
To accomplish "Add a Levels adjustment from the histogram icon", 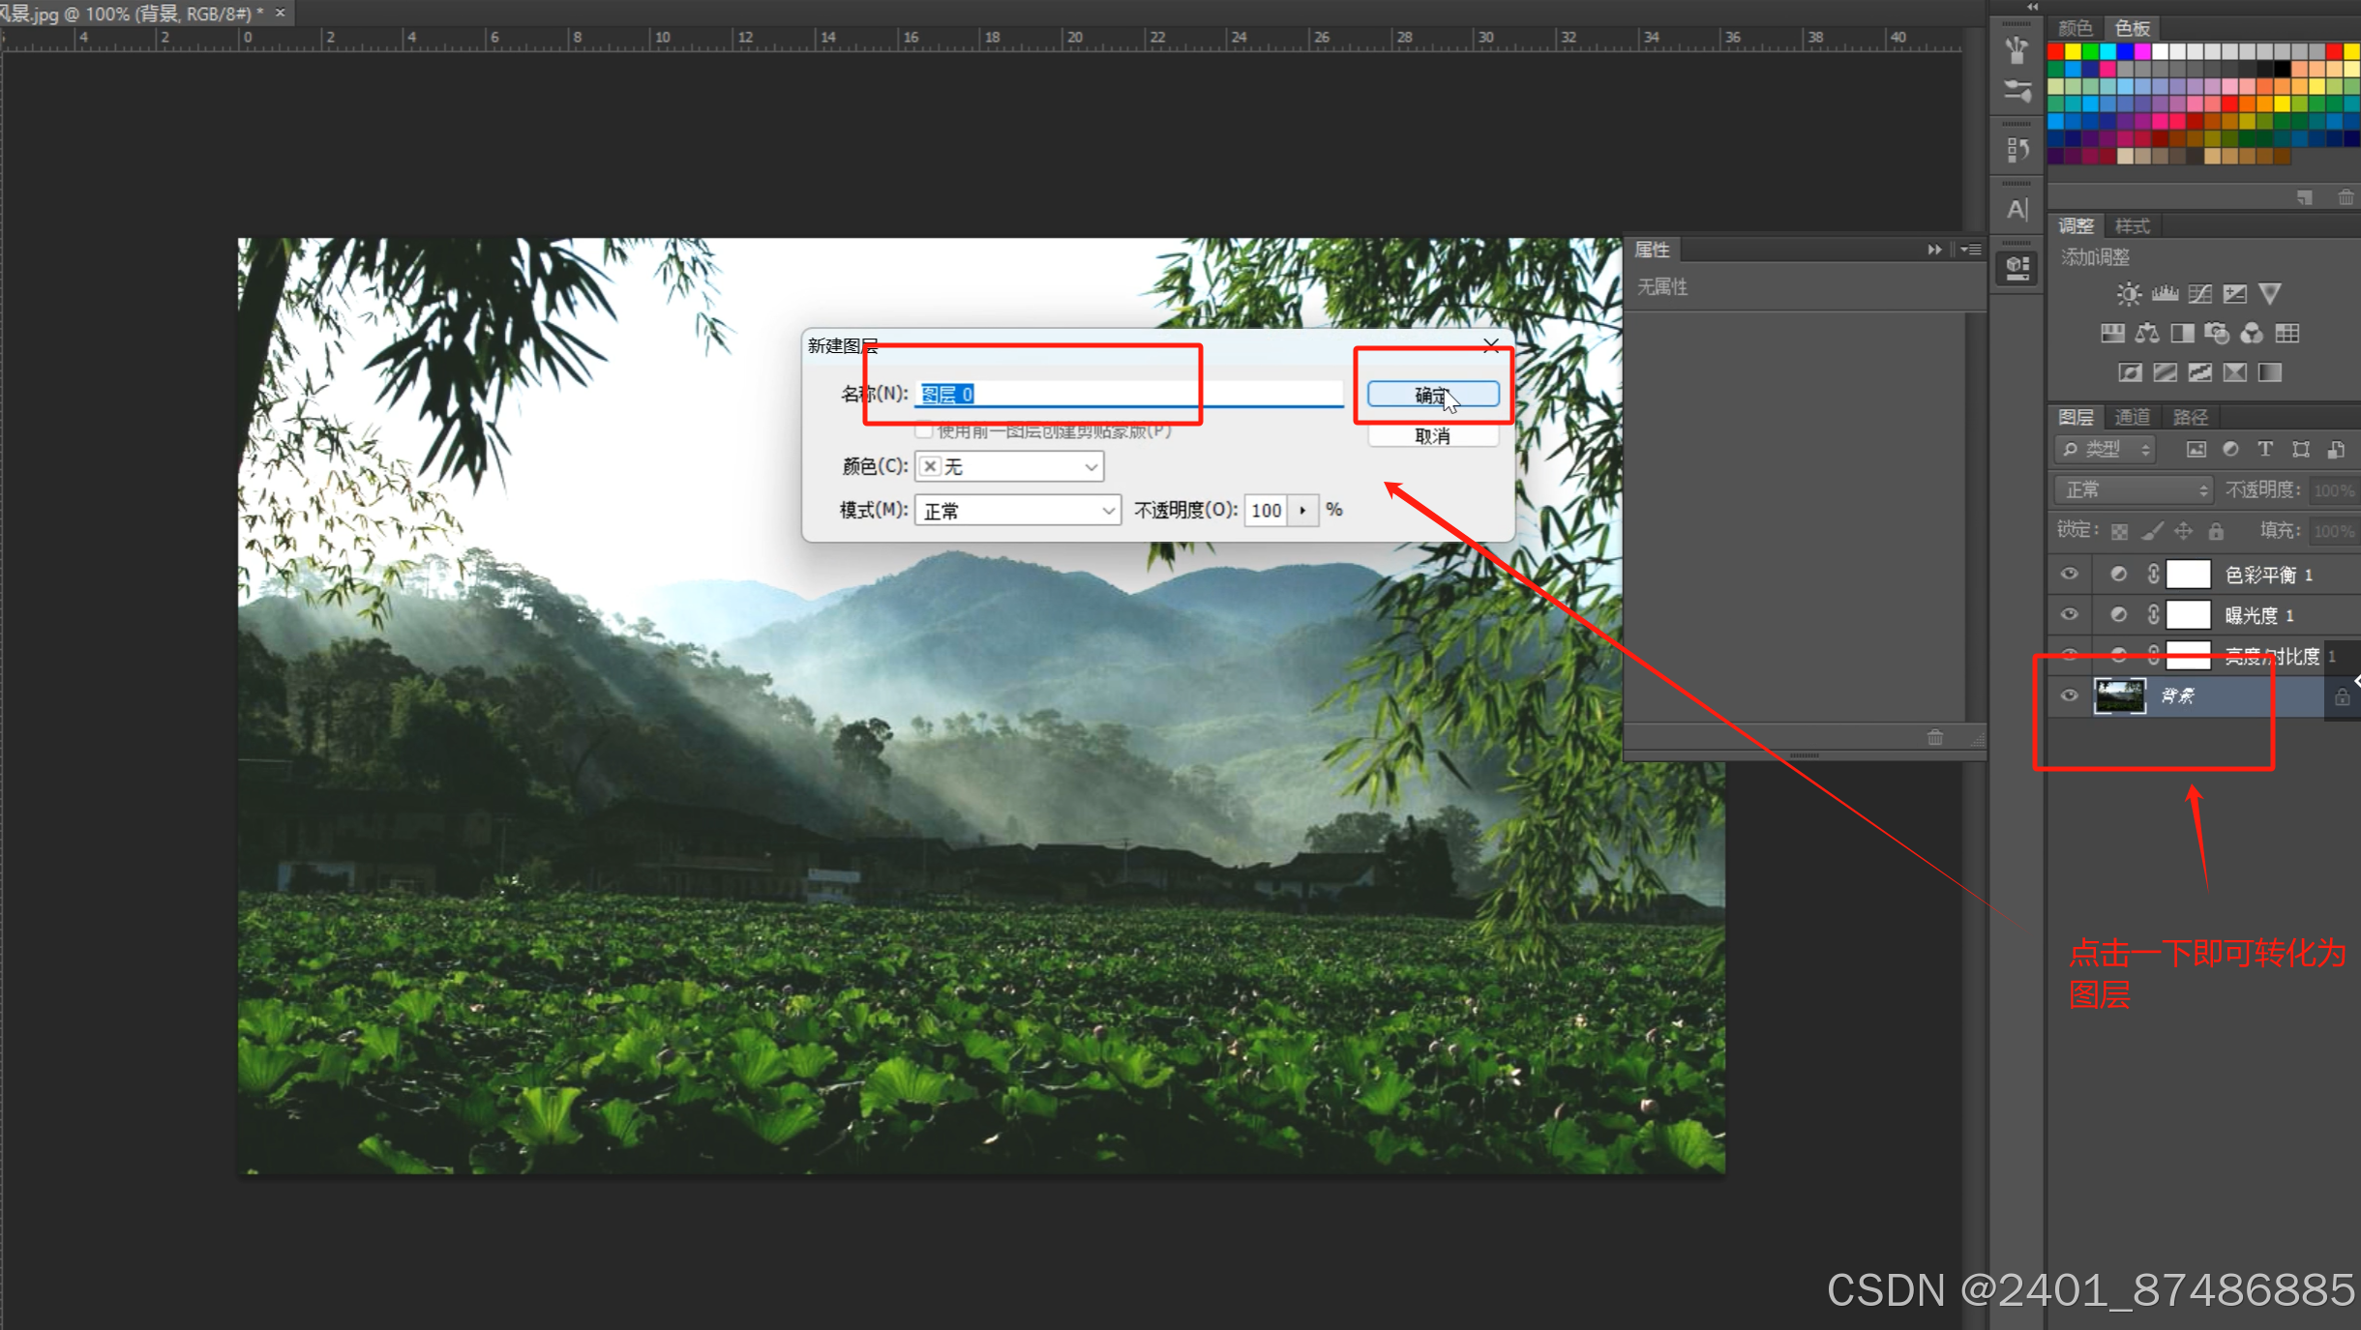I will 2165,294.
